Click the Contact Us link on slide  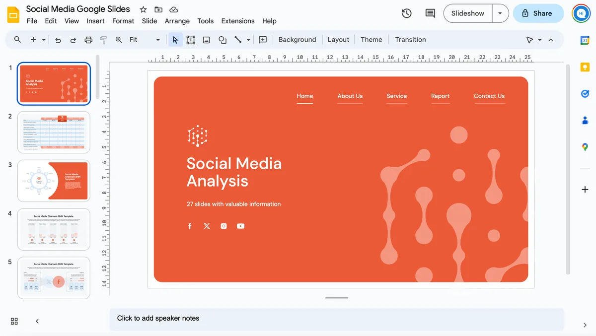[489, 96]
